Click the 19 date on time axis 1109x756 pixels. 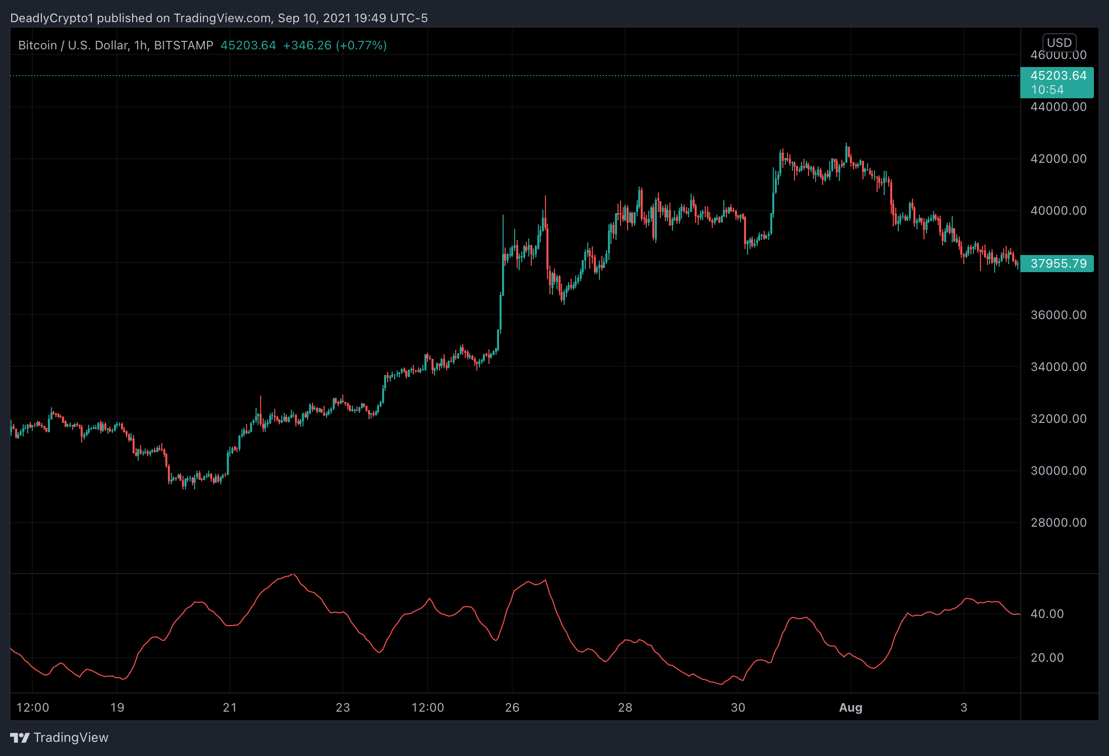[117, 708]
